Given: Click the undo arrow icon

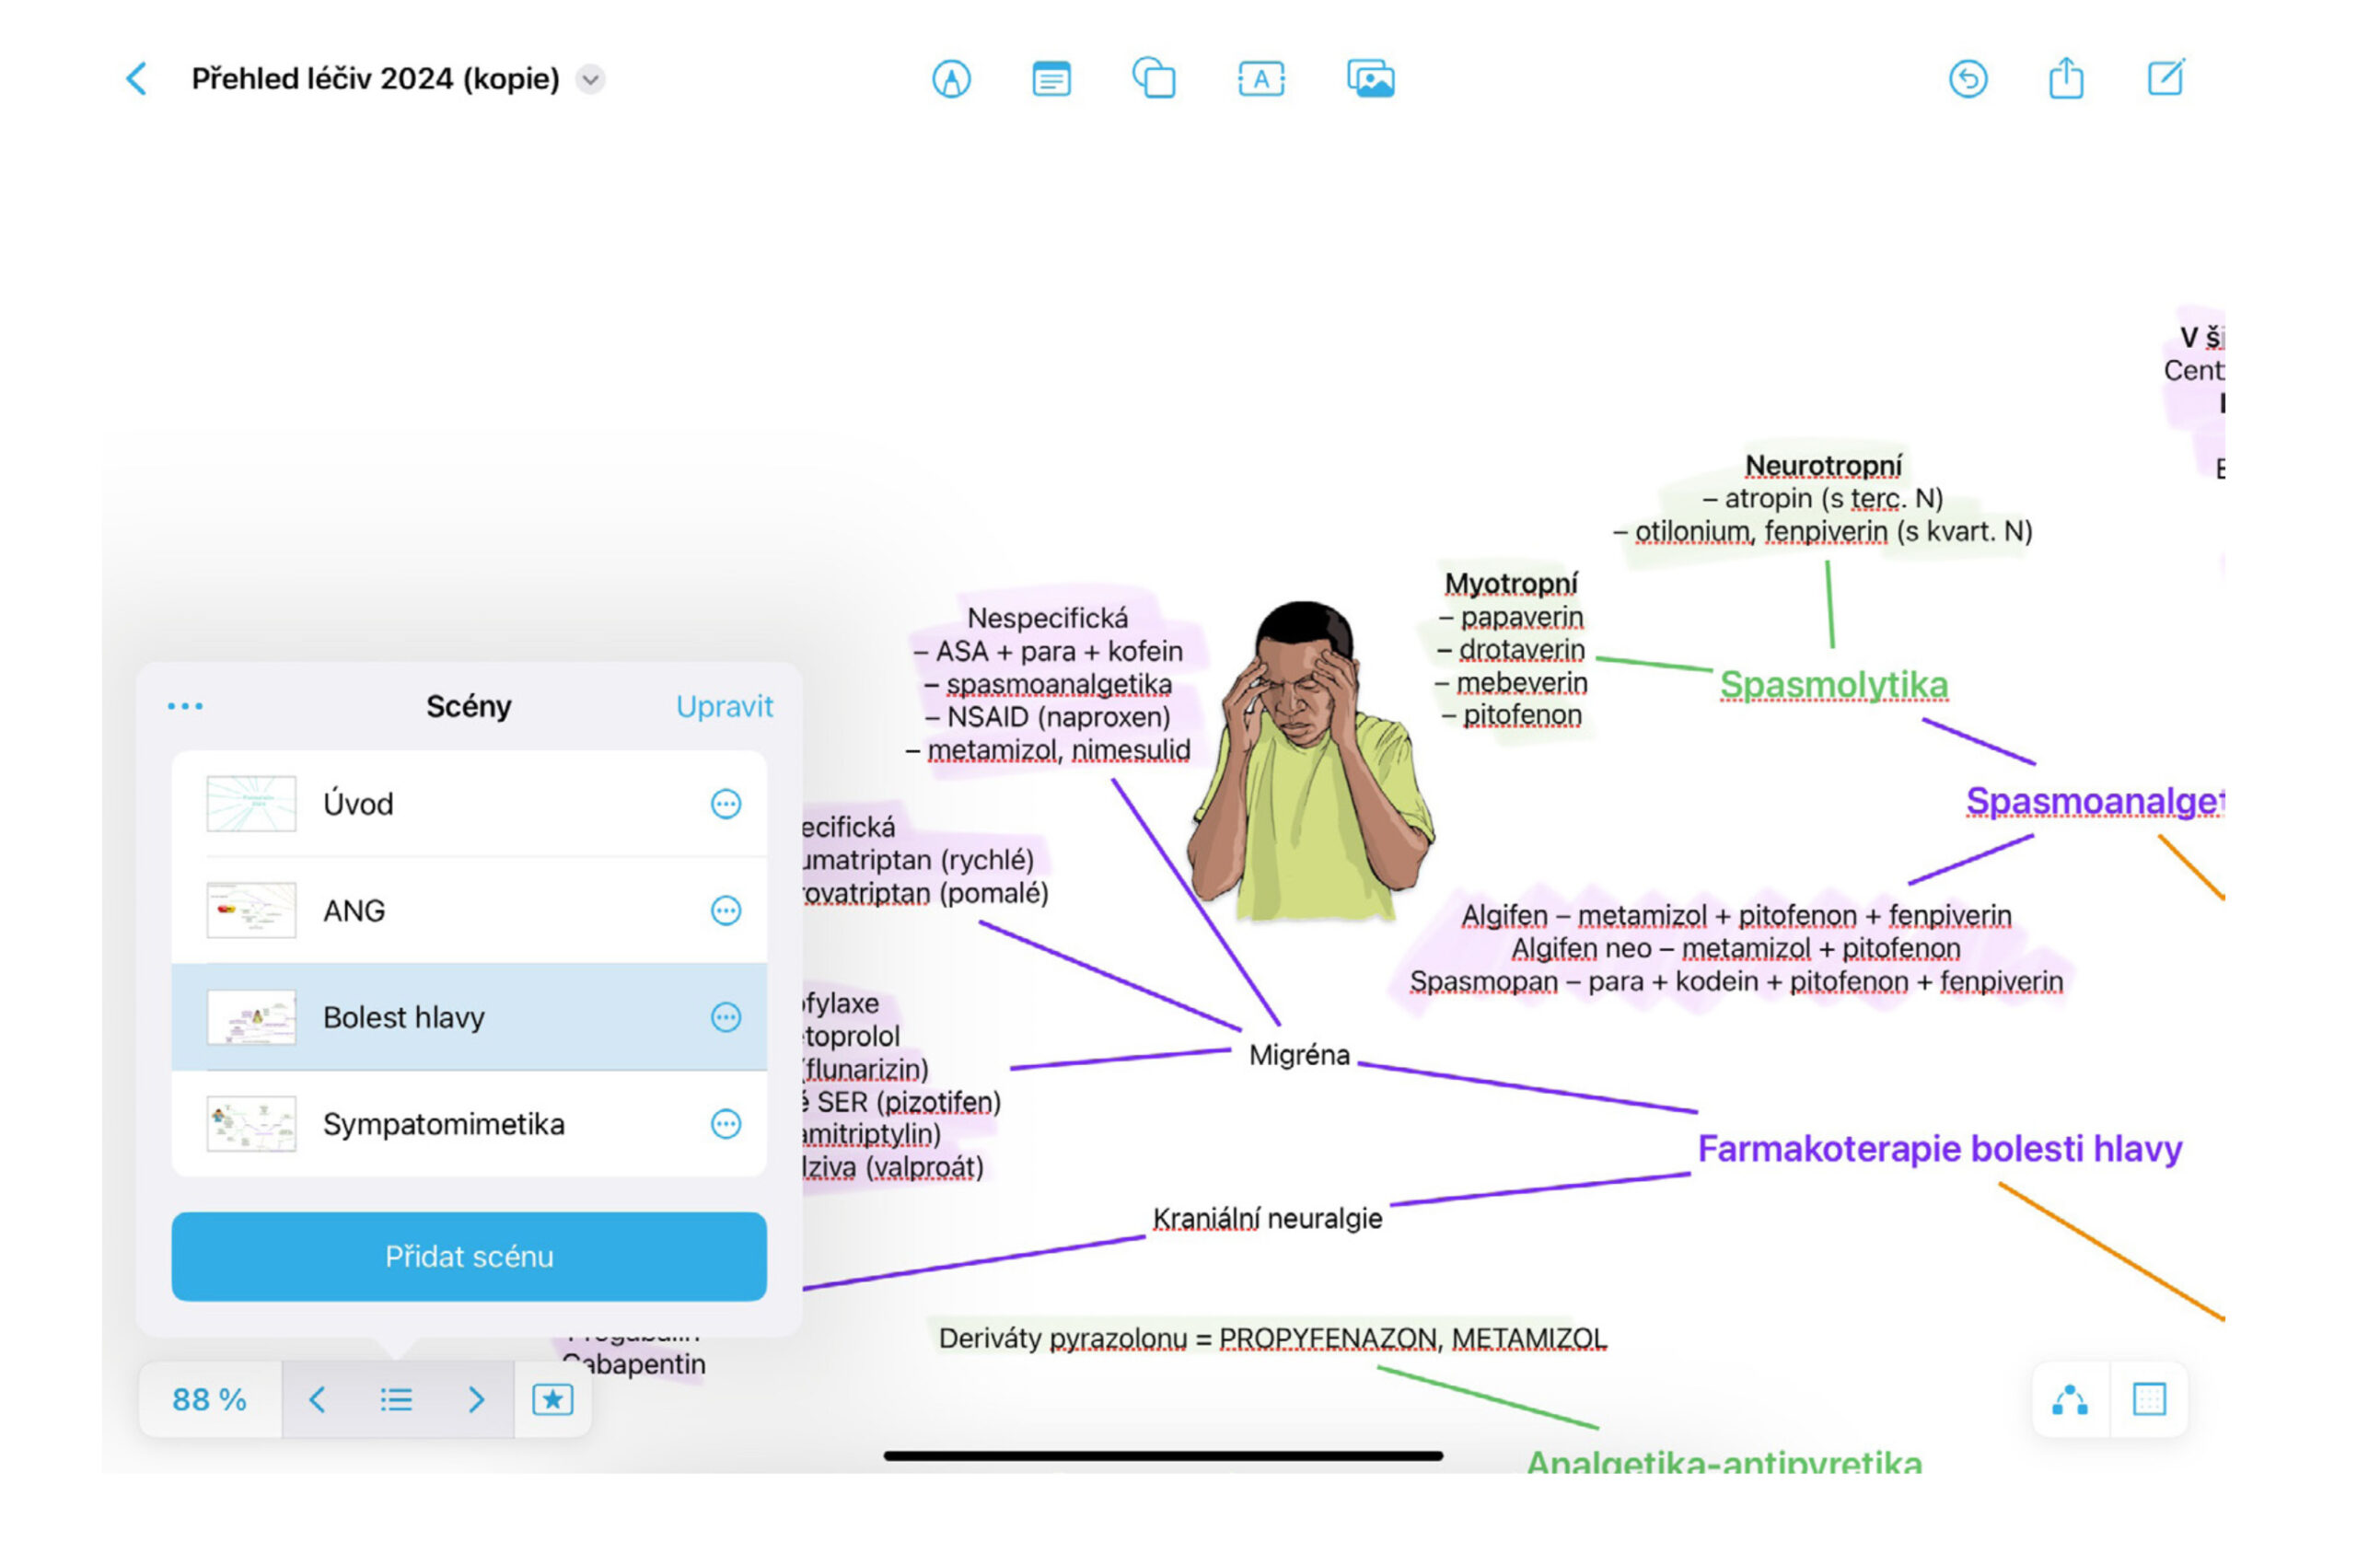Looking at the screenshot, I should pyautogui.click(x=1967, y=79).
